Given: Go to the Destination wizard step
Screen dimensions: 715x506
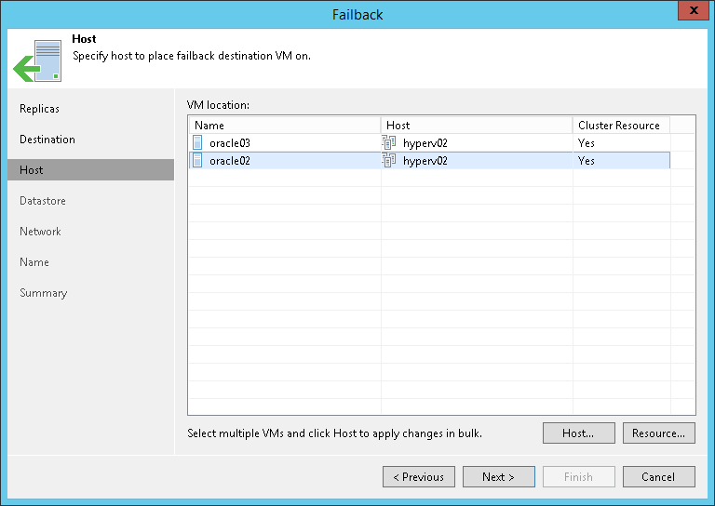Looking at the screenshot, I should click(x=47, y=140).
